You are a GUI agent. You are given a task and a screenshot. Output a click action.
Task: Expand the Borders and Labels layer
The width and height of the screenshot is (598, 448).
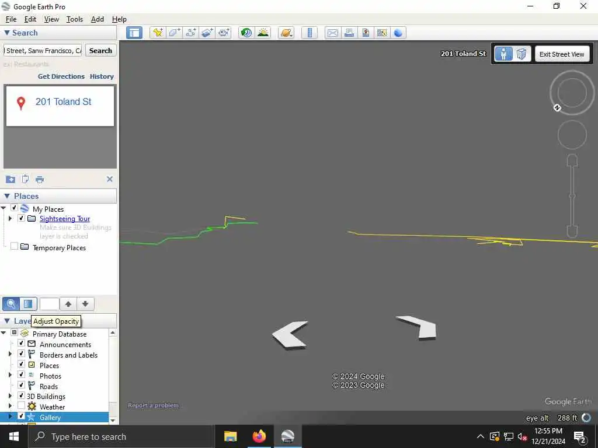pyautogui.click(x=11, y=354)
